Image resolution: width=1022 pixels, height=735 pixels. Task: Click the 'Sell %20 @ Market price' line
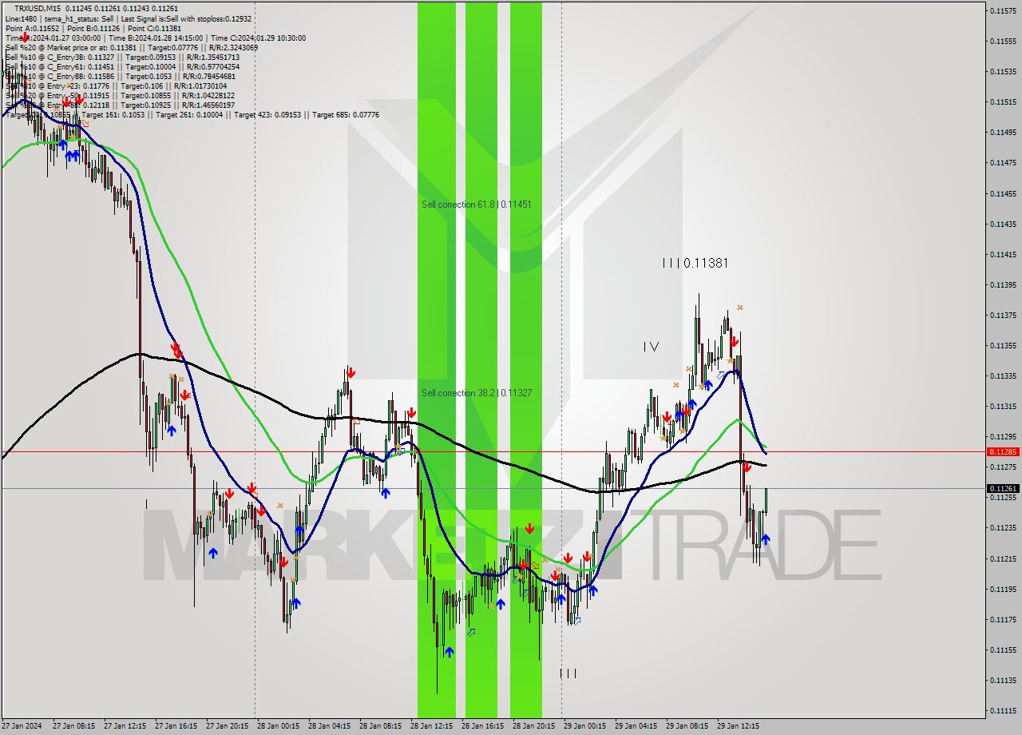[x=132, y=47]
